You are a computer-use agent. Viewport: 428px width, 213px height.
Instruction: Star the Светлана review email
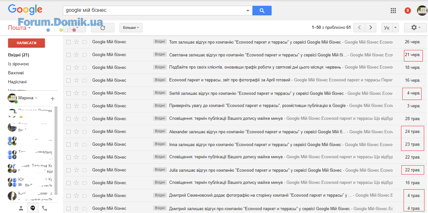[76, 55]
